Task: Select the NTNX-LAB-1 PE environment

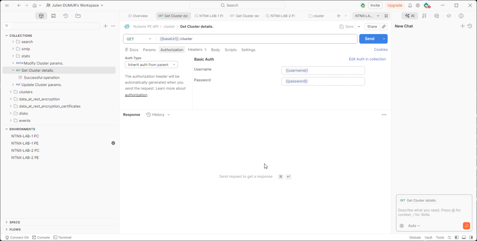Action: point(25,143)
